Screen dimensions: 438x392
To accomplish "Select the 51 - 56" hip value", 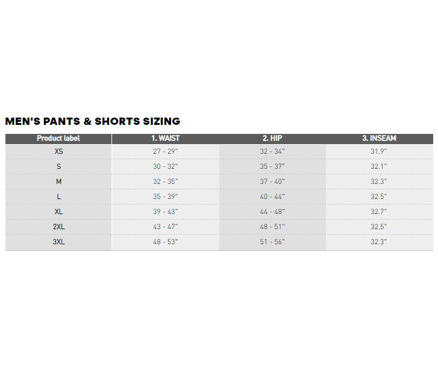I will point(272,242).
